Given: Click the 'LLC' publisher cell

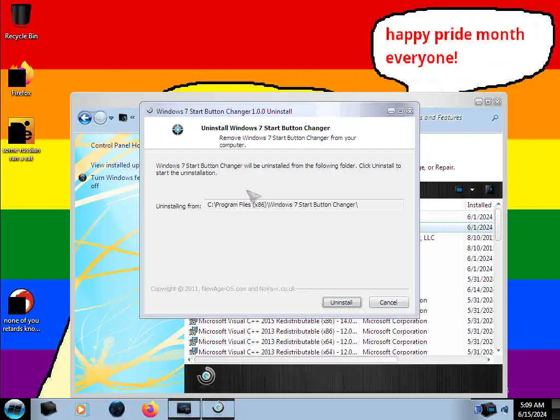Looking at the screenshot, I should point(429,238).
